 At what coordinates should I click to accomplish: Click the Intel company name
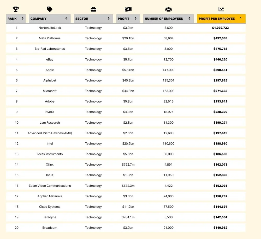coord(50,143)
